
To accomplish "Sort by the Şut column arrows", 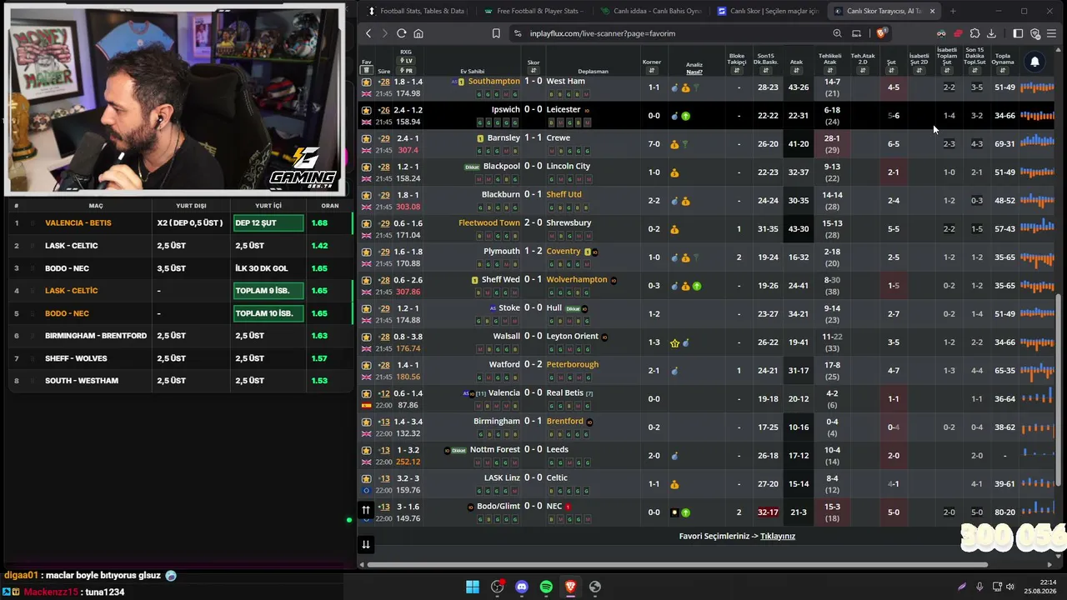I will pyautogui.click(x=891, y=71).
